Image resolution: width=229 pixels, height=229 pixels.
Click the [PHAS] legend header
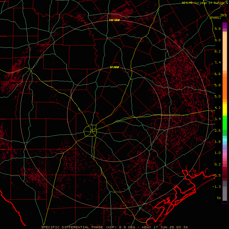point(215,18)
